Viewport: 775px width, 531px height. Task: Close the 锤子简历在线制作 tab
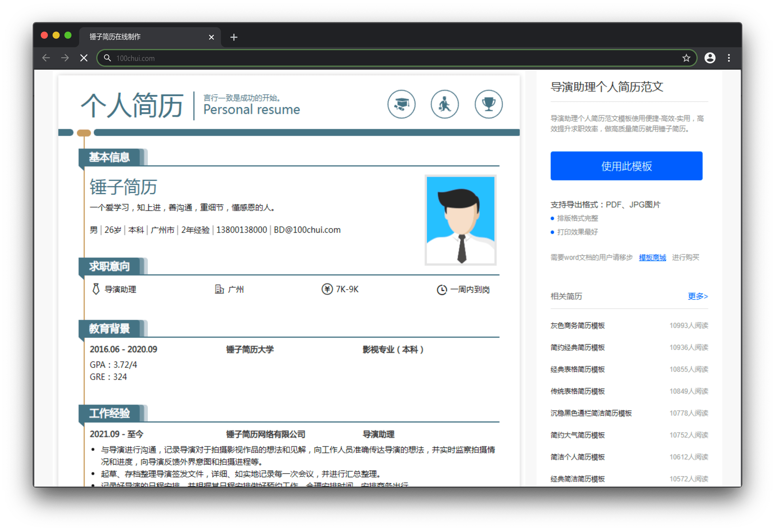tap(211, 37)
